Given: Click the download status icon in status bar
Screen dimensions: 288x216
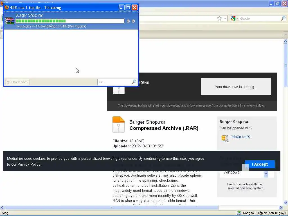Looking at the screenshot, I should [x=239, y=213].
